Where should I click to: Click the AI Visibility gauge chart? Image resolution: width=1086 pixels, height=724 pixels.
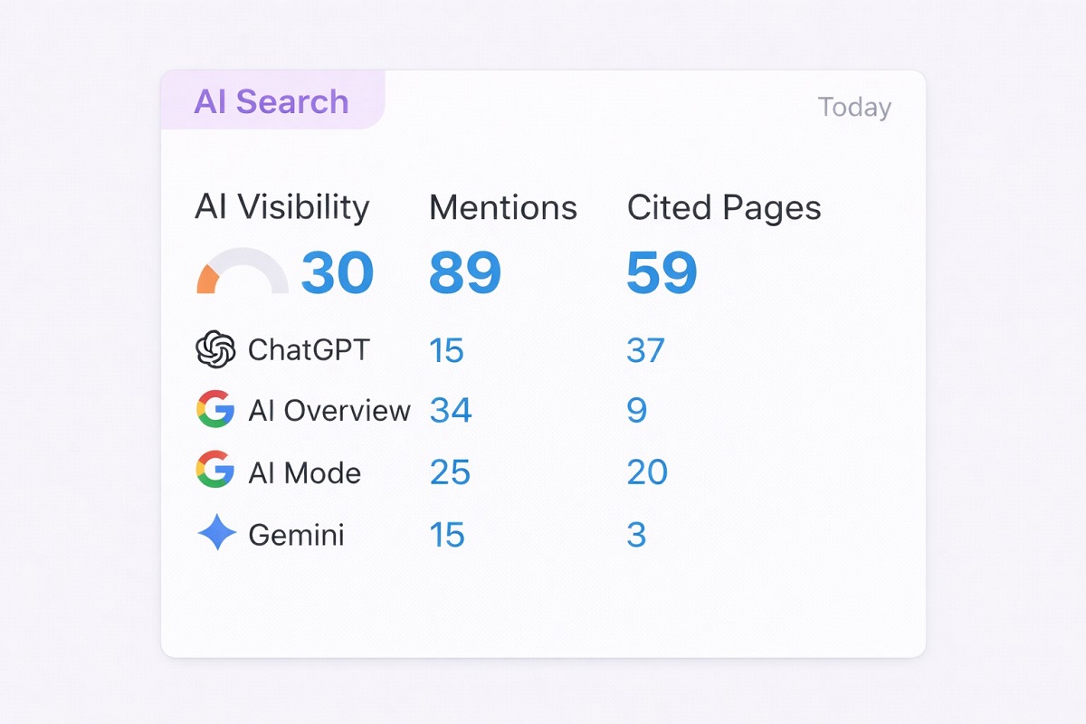pyautogui.click(x=243, y=271)
